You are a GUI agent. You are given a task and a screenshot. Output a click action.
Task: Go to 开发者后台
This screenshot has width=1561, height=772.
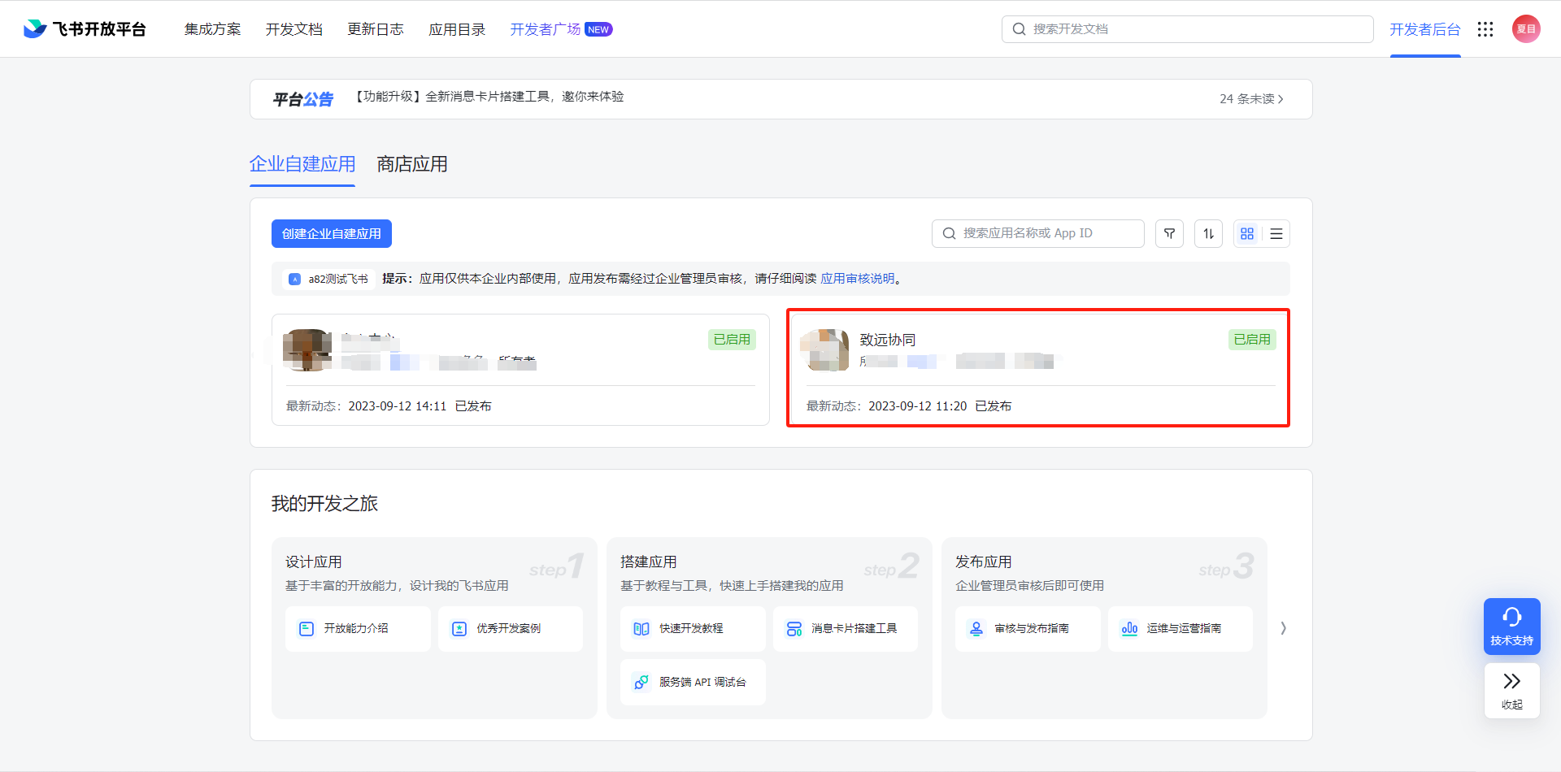(x=1424, y=29)
